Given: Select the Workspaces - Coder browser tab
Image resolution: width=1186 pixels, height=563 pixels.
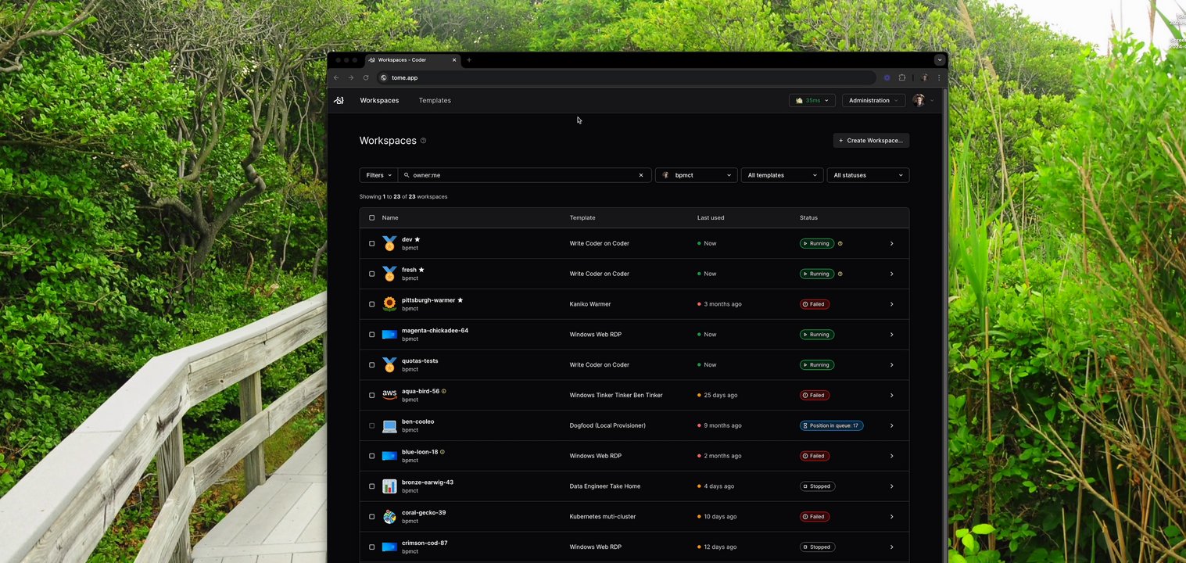Looking at the screenshot, I should pos(413,59).
